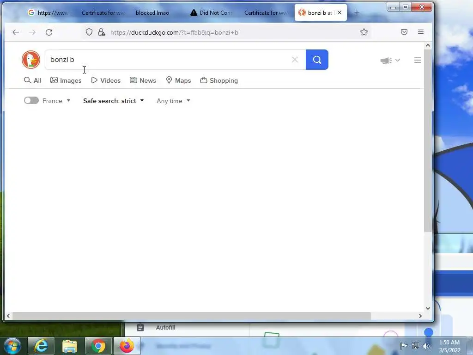Open network tray icon
473x355 pixels.
point(415,346)
